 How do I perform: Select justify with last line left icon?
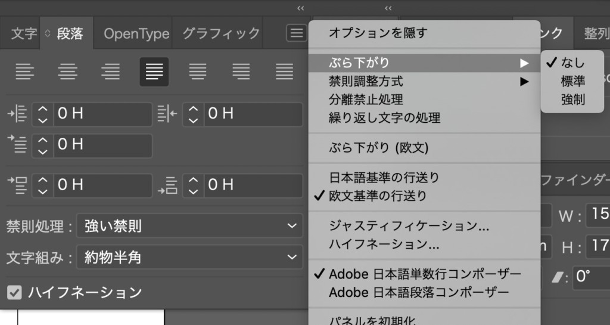(x=154, y=72)
